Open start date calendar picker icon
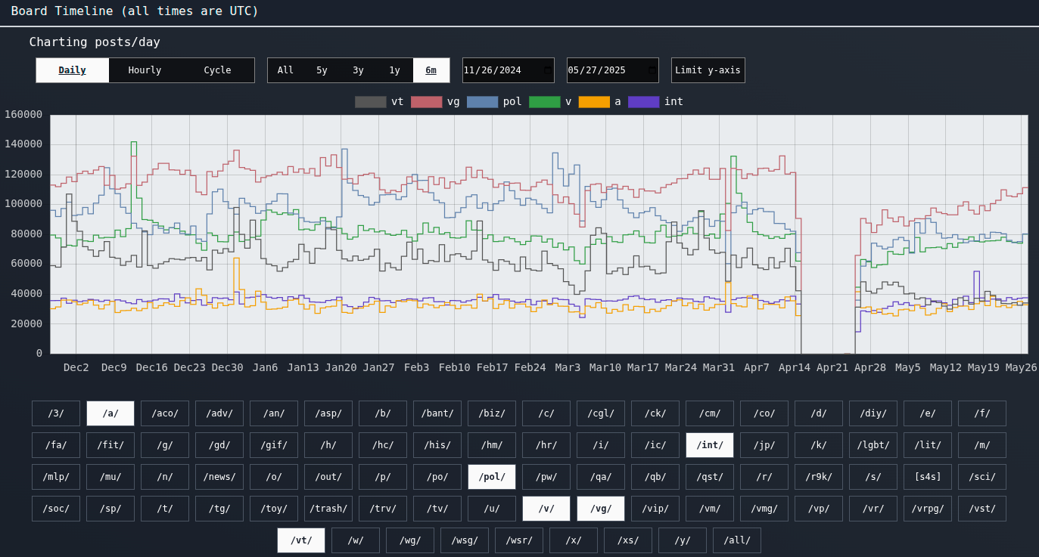Screen dimensions: 1039x557 point(547,70)
